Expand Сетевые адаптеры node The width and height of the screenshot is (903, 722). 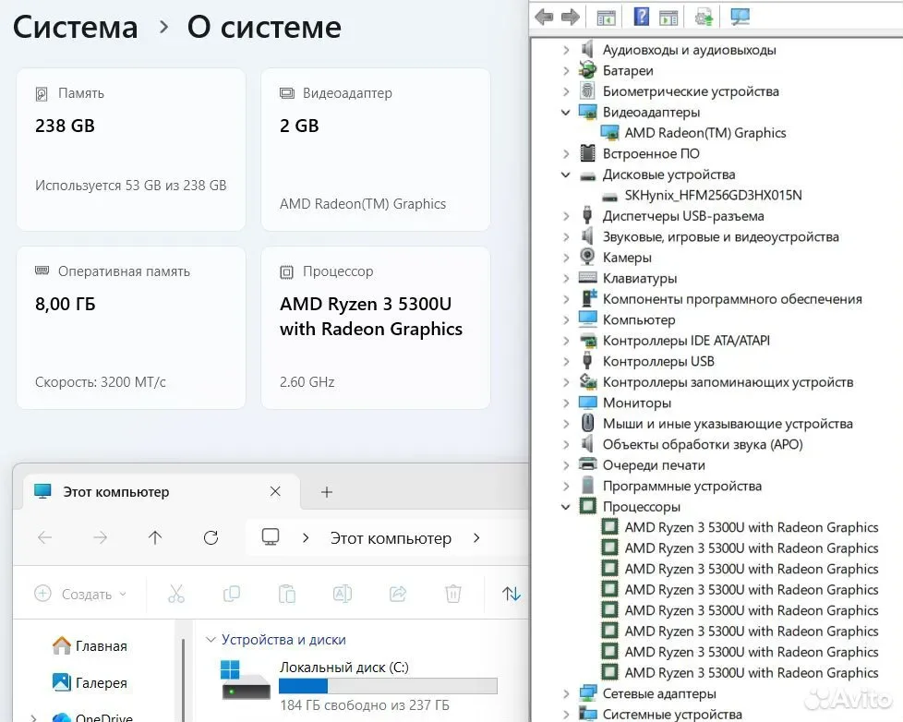(x=565, y=693)
